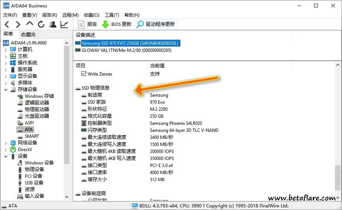
Task: Expand the DirectX tree node
Action: (x=6, y=150)
